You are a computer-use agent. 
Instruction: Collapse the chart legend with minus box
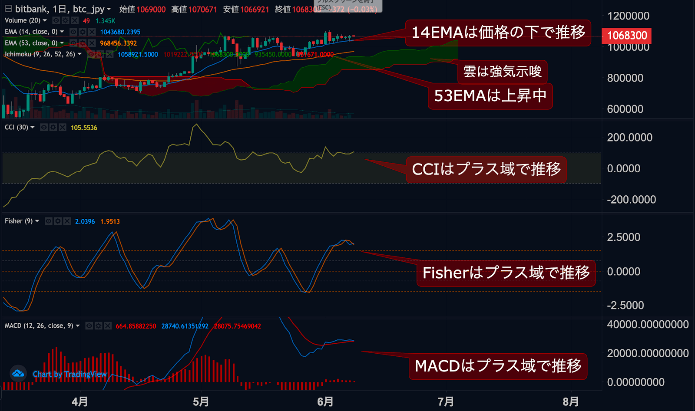point(8,9)
